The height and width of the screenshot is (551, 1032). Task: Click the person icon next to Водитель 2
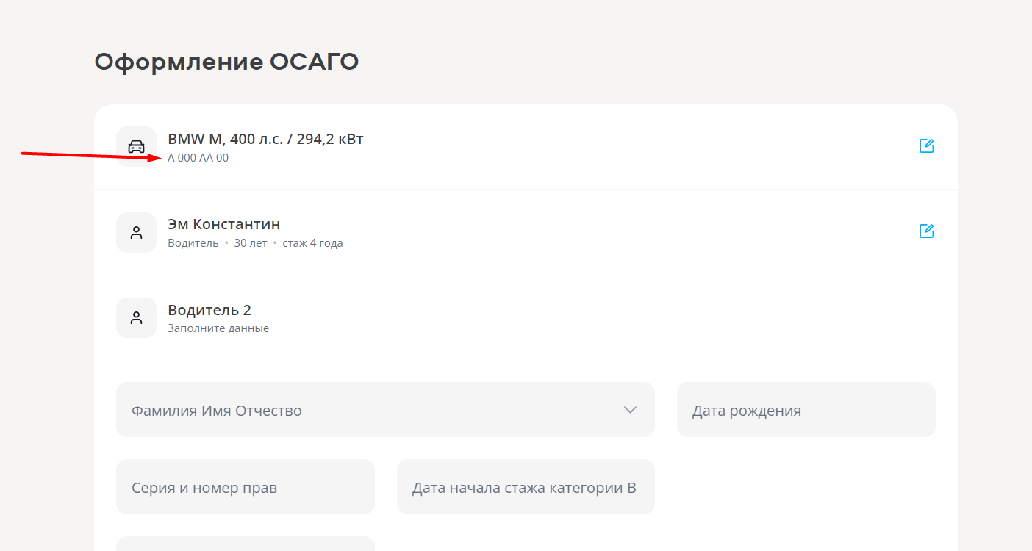(136, 317)
